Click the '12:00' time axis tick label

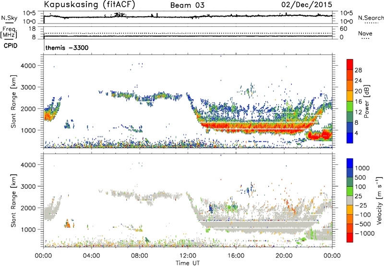188,256
